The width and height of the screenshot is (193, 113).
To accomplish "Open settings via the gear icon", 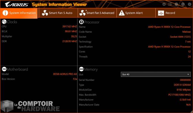I will tap(164, 4).
